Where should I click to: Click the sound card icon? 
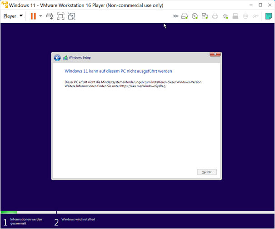225,16
